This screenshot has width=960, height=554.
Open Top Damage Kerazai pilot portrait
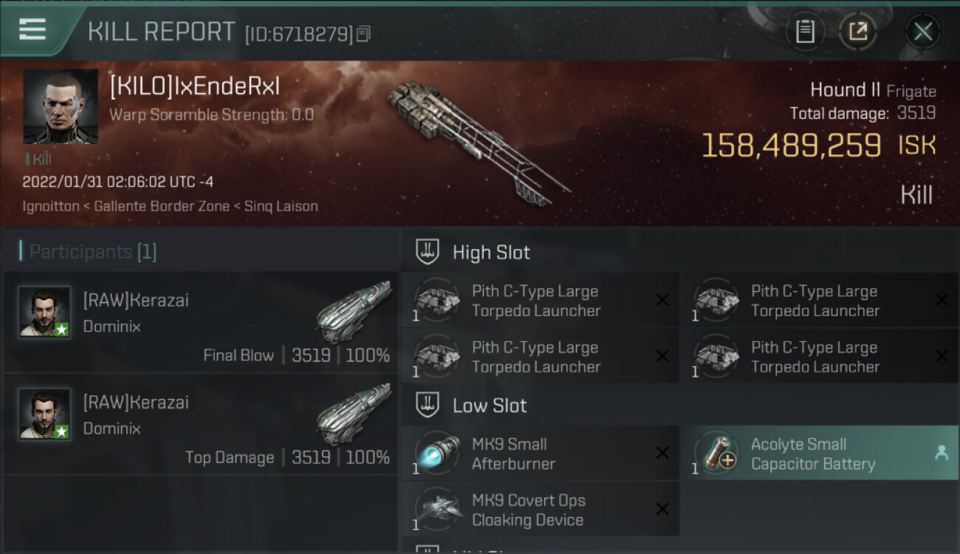click(45, 414)
